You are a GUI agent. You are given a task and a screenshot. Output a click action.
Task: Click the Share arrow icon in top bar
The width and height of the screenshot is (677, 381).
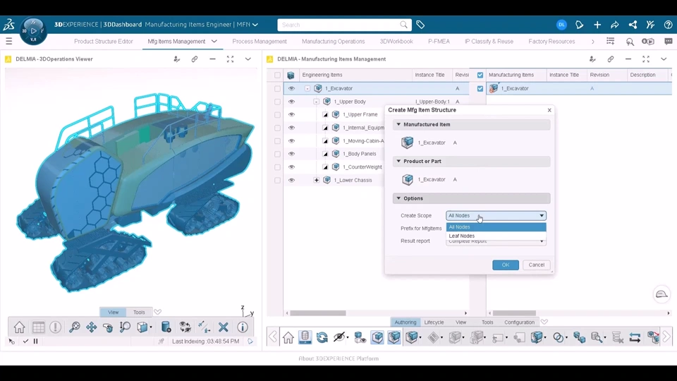point(615,25)
